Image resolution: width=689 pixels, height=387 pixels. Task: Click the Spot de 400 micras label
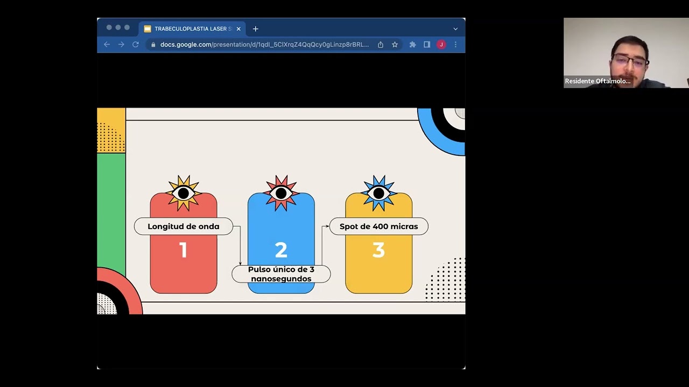click(378, 226)
